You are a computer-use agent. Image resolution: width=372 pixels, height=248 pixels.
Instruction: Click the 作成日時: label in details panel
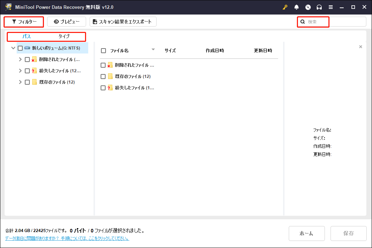[322, 146]
